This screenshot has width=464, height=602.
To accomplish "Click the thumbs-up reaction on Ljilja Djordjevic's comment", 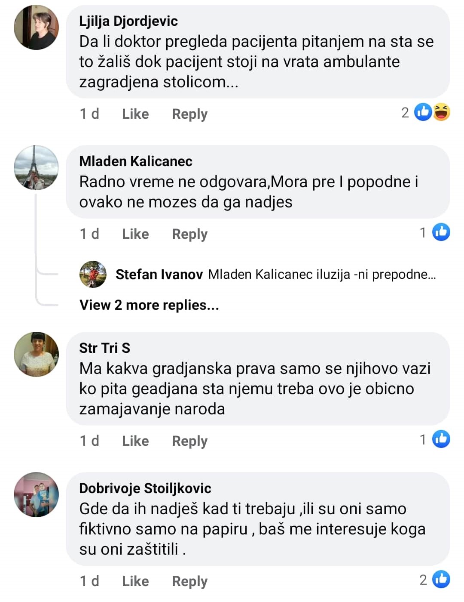I will click(x=423, y=112).
